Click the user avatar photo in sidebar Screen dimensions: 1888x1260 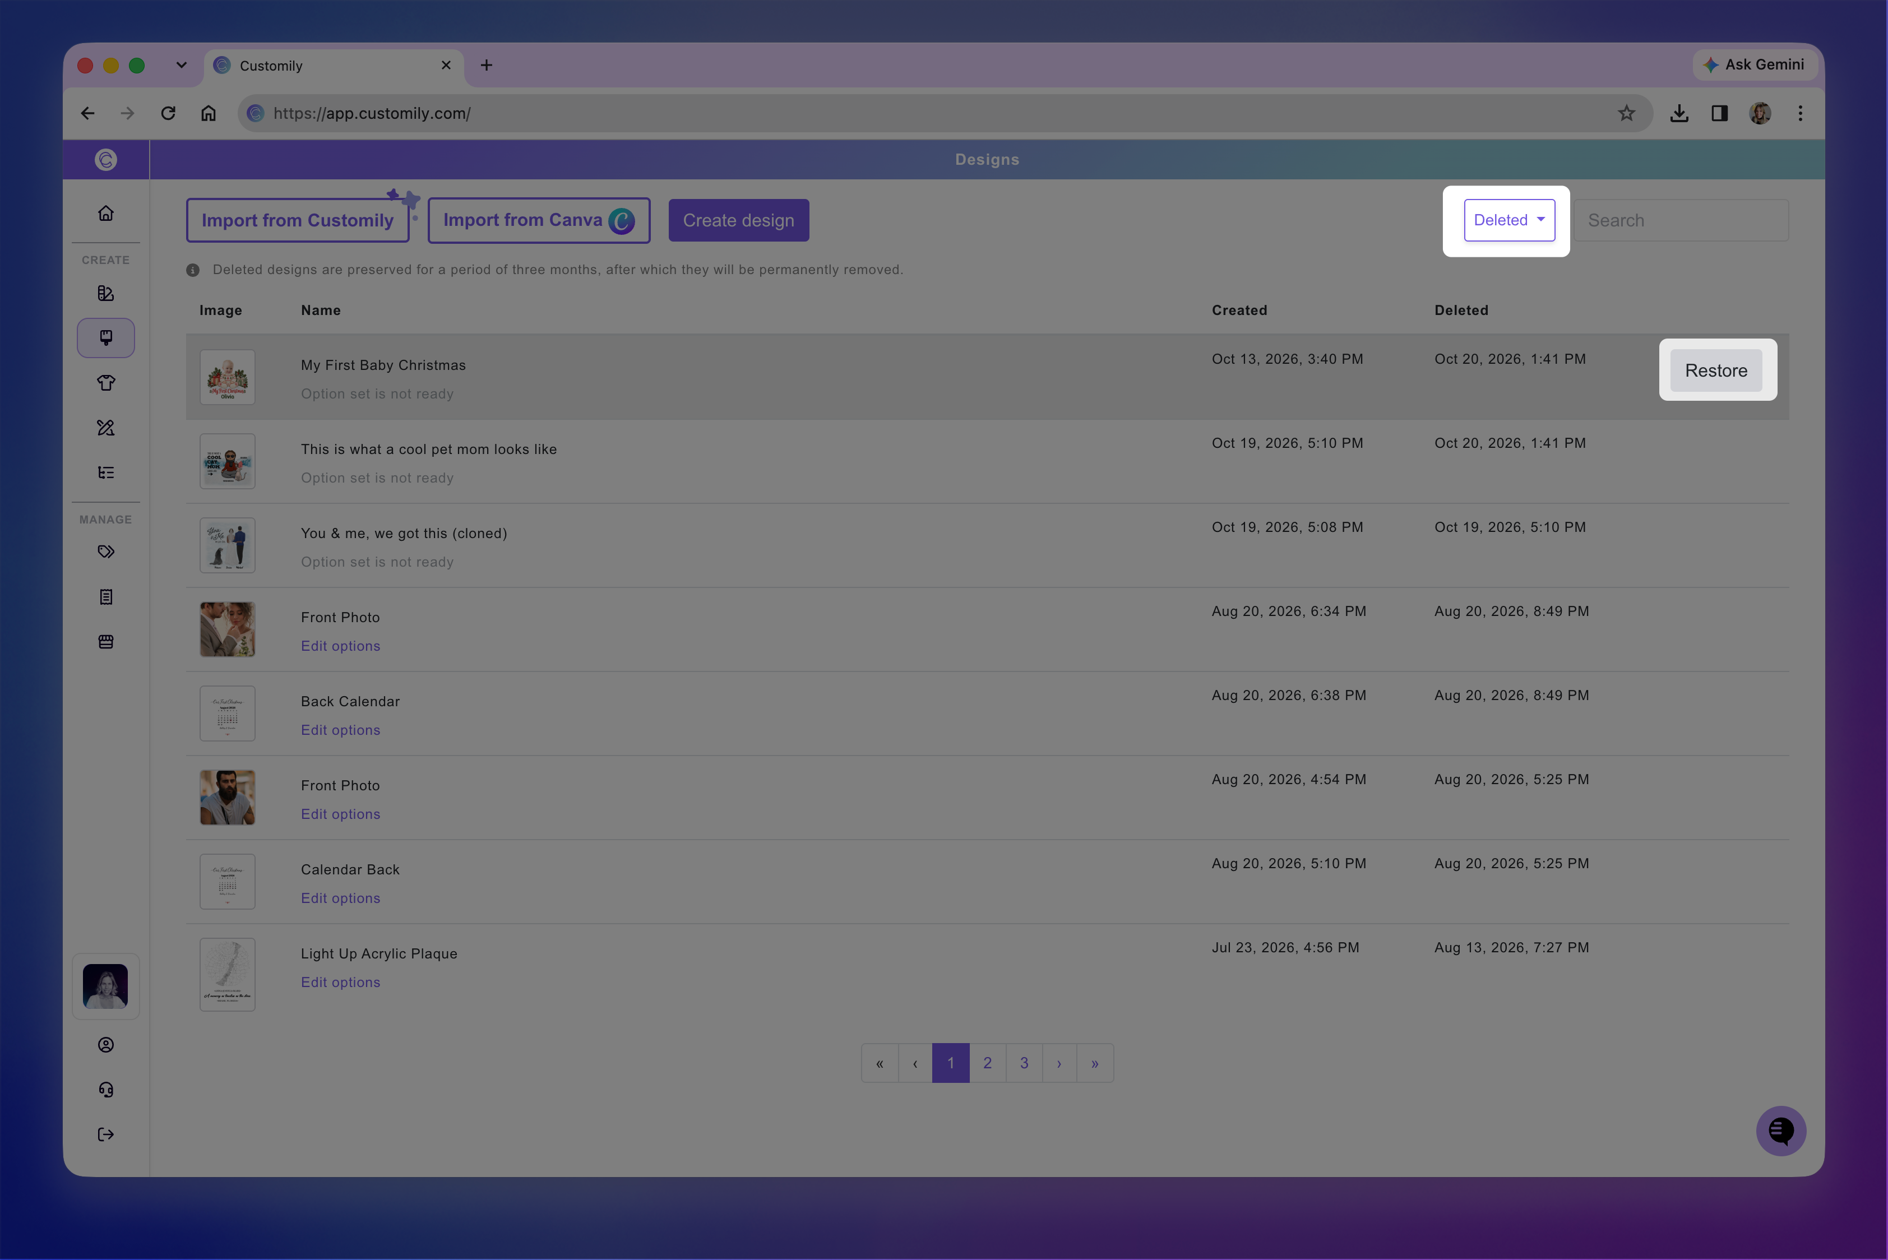pos(105,986)
